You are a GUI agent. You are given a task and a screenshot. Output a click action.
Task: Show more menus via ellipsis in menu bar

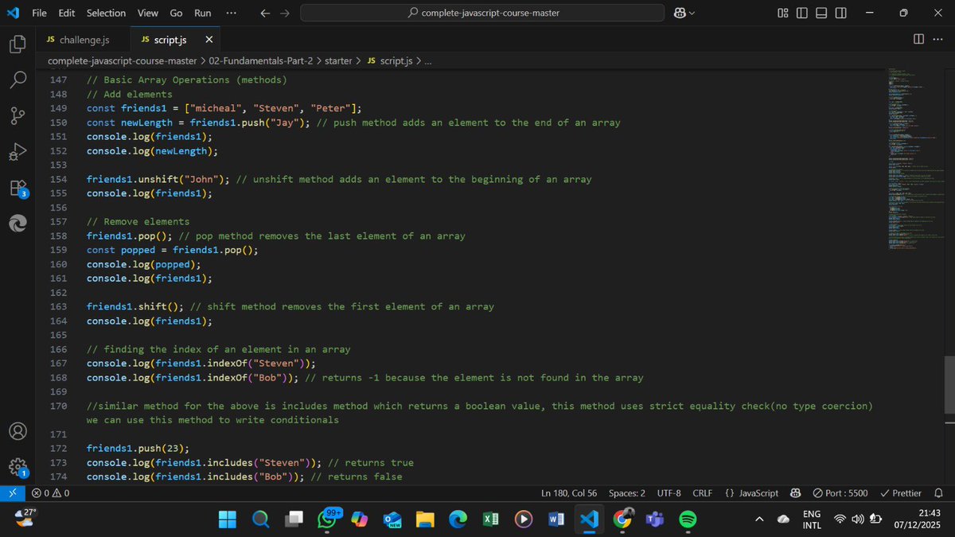point(231,13)
